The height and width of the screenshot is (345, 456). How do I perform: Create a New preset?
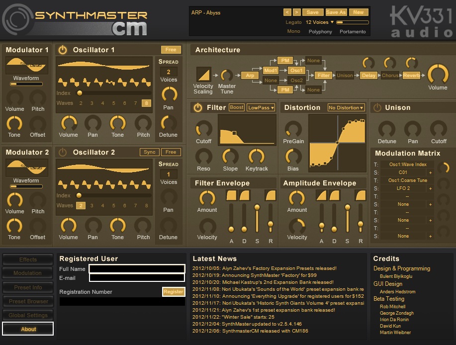tap(358, 12)
